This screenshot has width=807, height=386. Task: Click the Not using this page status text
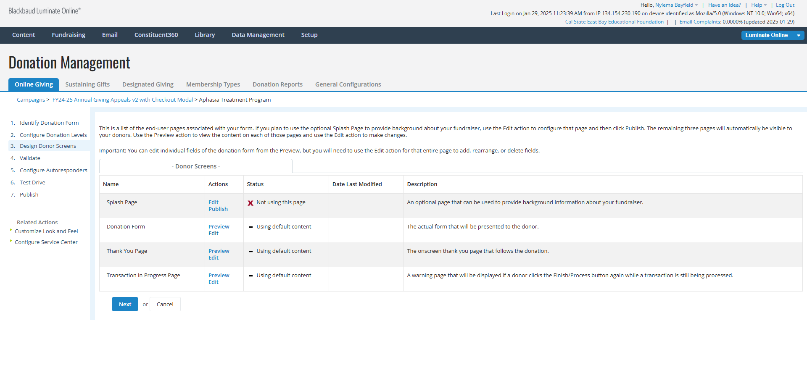coord(281,202)
